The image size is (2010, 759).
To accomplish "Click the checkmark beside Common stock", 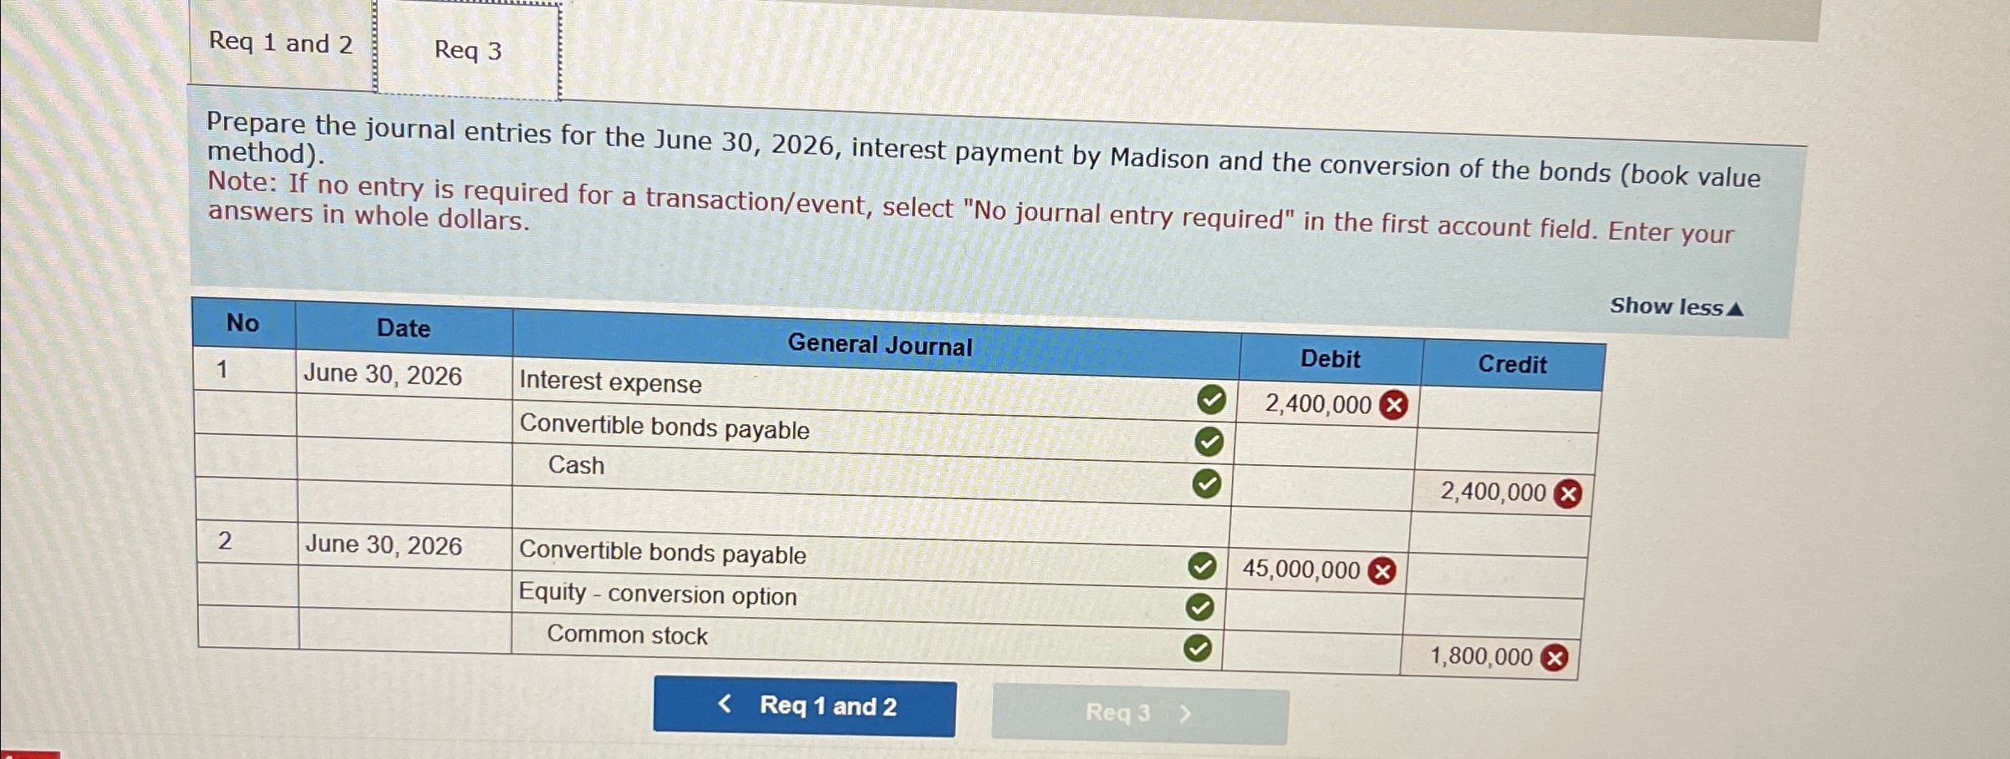I will [x=1199, y=648].
